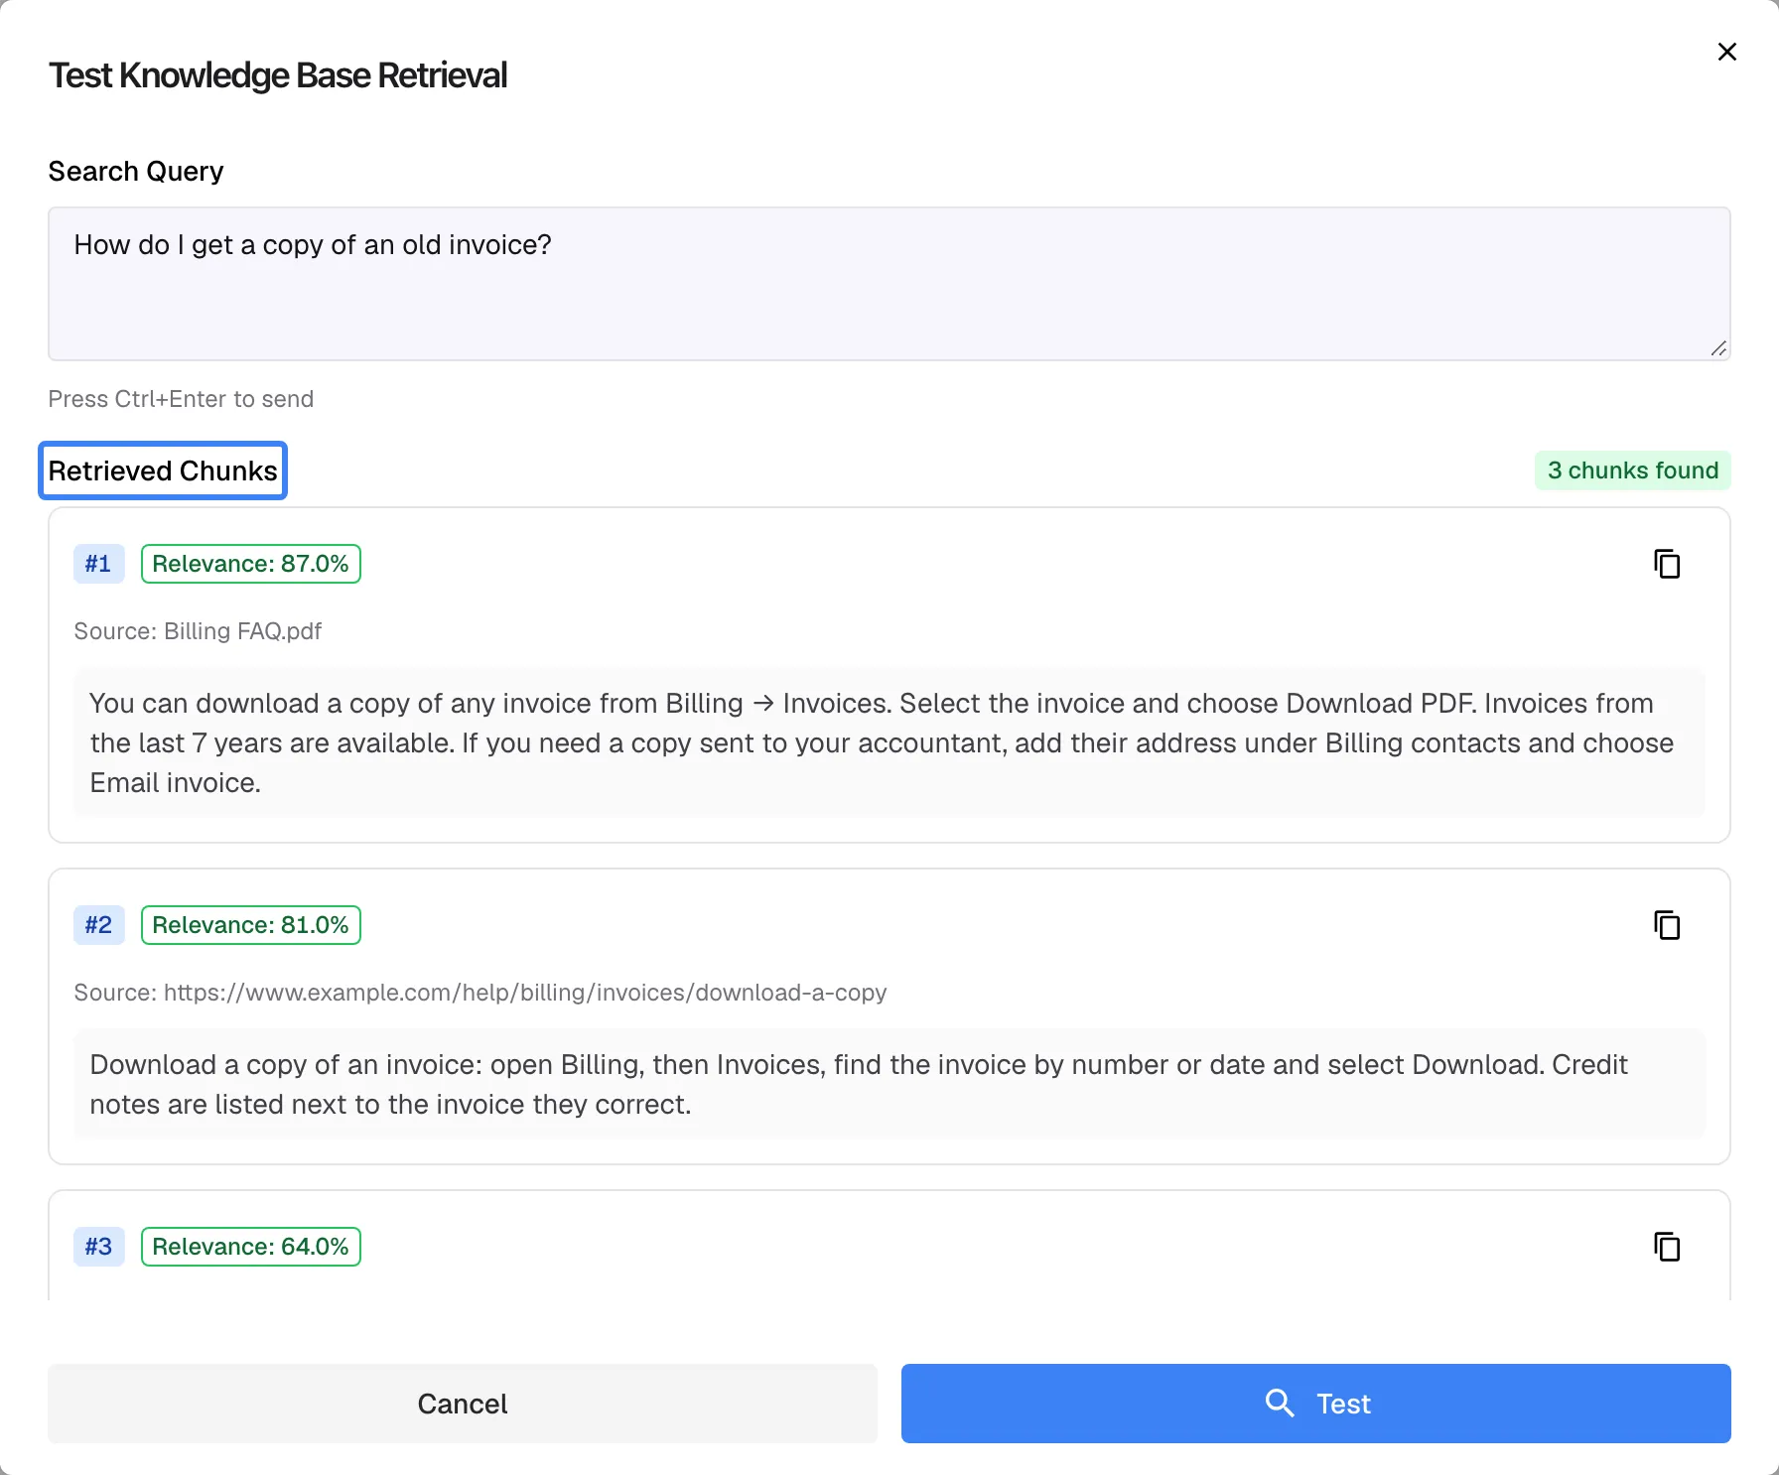The width and height of the screenshot is (1779, 1475).
Task: Focus the Search Query text area
Action: 889,284
